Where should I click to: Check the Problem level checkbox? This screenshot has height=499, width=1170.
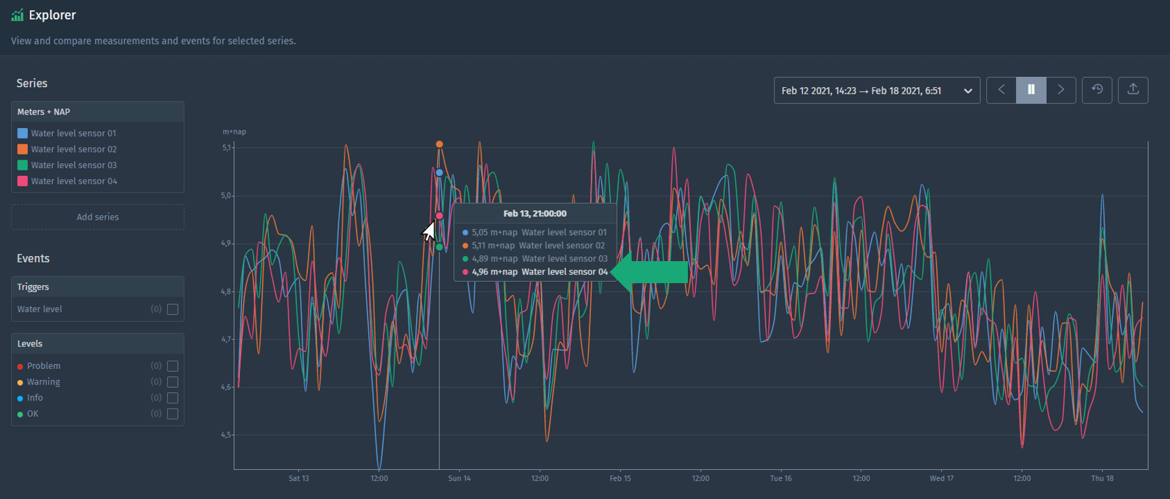coord(173,366)
